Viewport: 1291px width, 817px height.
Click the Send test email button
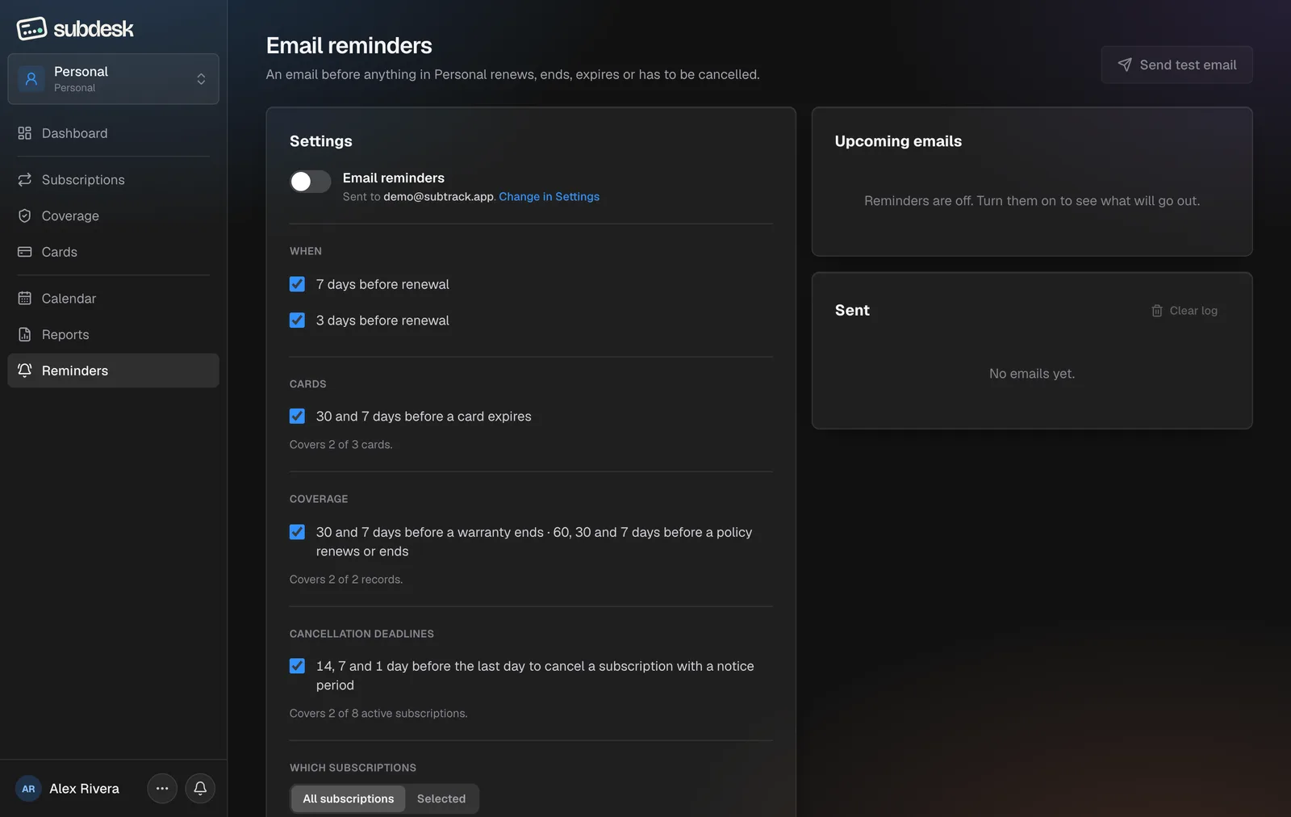[x=1176, y=65]
